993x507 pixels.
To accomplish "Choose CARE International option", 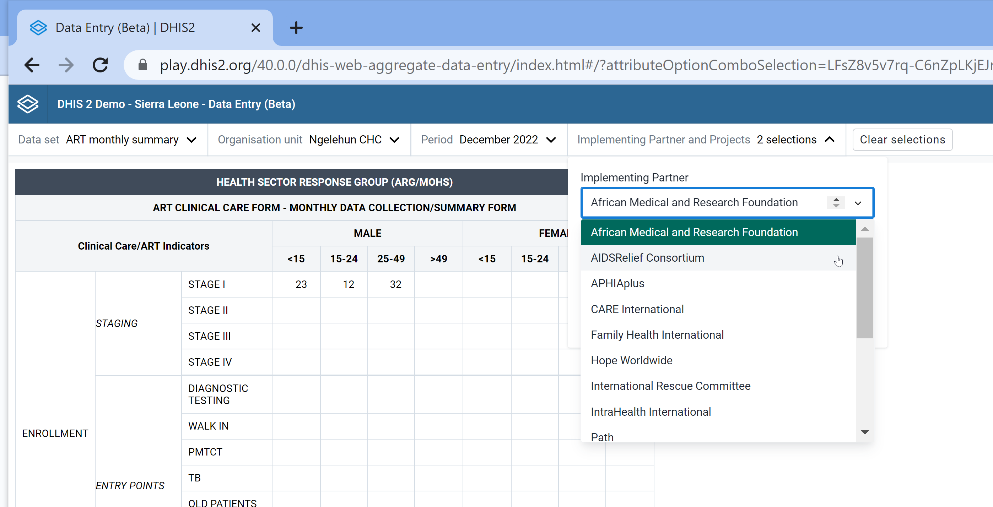I will [718, 309].
